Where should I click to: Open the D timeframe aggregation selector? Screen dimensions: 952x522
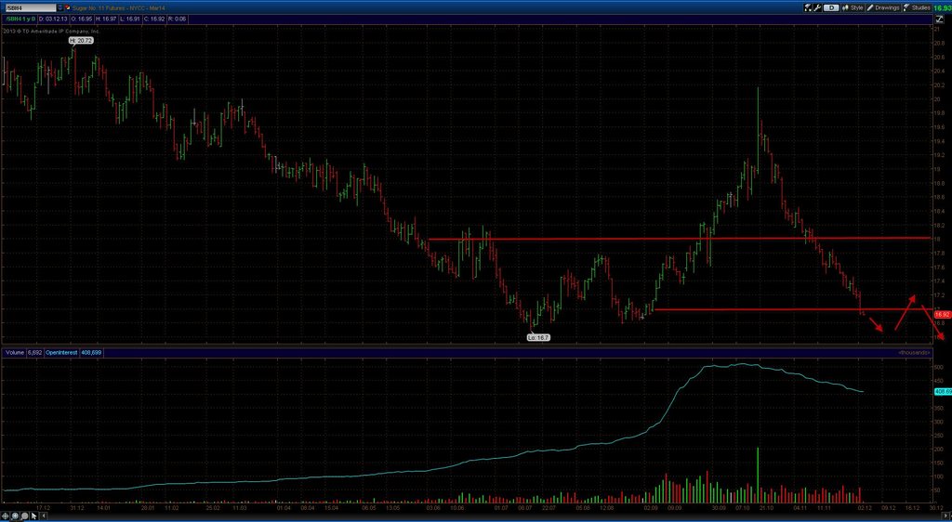831,7
